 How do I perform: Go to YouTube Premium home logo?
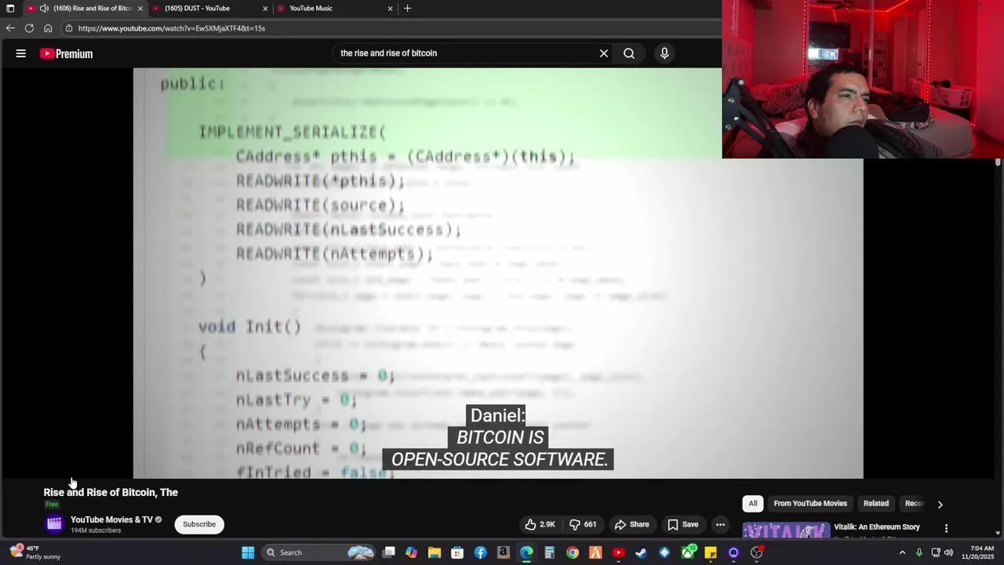coord(67,53)
